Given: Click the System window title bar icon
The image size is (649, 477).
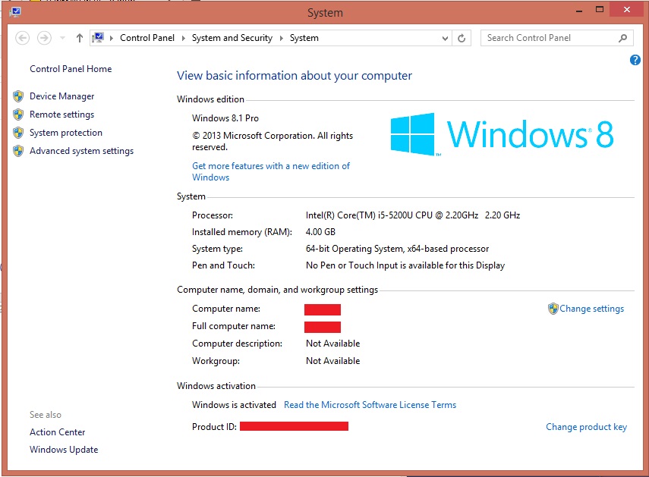Looking at the screenshot, I should click(16, 11).
